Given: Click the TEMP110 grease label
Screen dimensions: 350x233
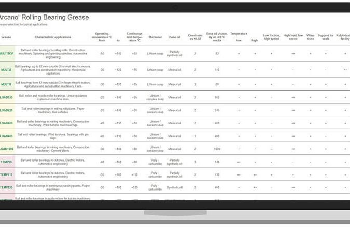Looking at the screenshot, I should pyautogui.click(x=7, y=174).
